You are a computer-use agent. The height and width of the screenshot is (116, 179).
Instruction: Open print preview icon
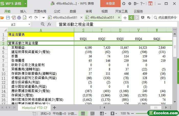(25, 18)
